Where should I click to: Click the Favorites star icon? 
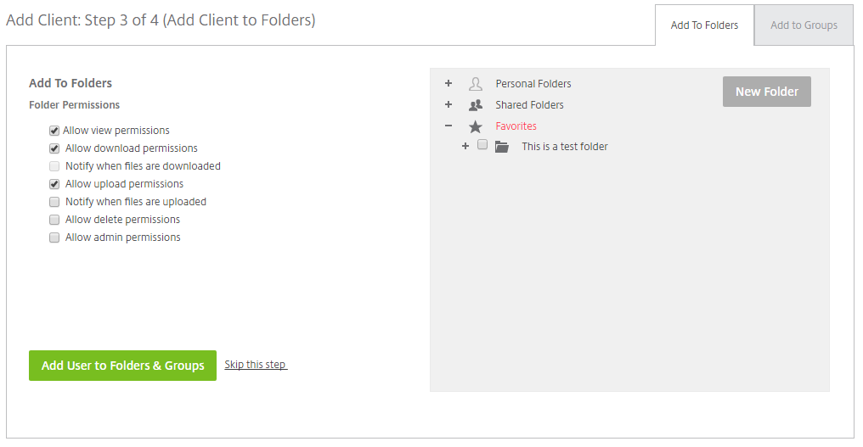pos(476,126)
